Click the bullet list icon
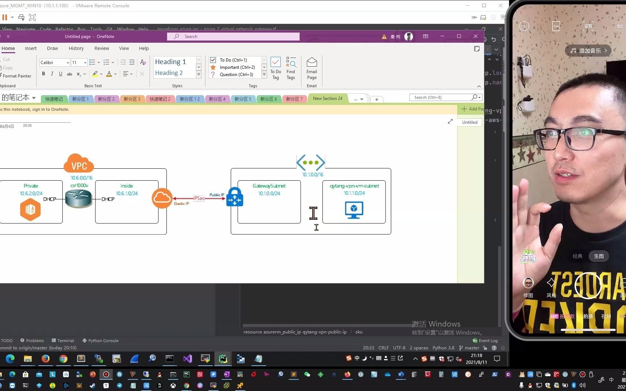The height and width of the screenshot is (391, 626). click(92, 62)
